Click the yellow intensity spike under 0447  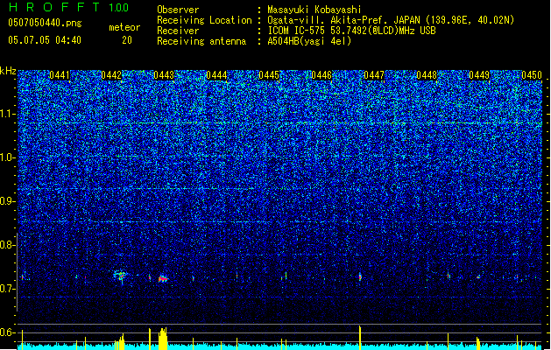coord(360,338)
